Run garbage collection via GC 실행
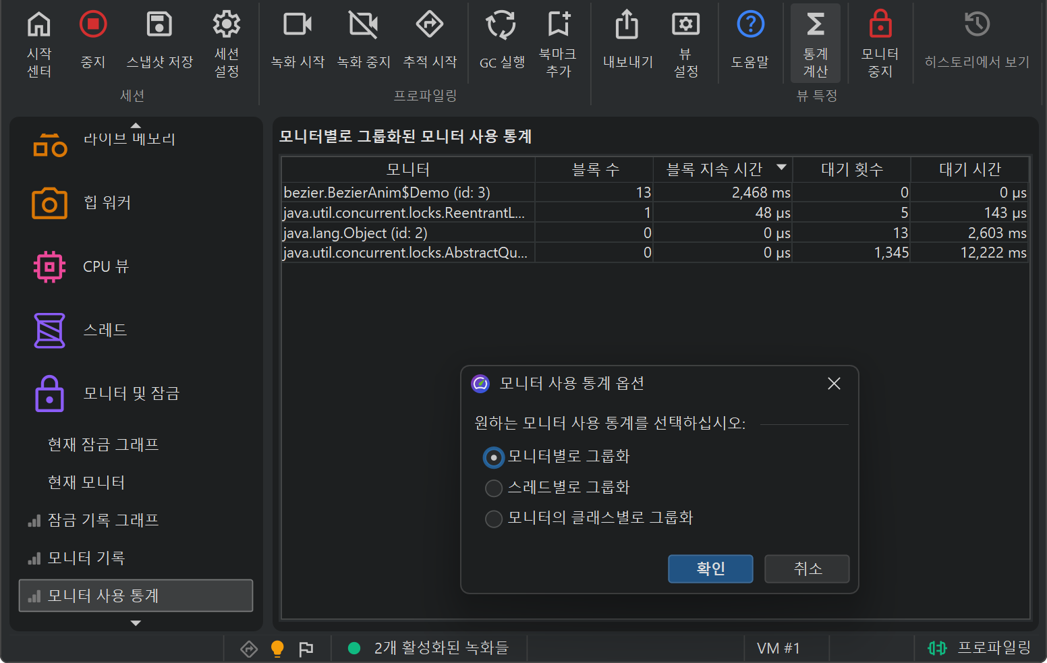This screenshot has width=1047, height=663. tap(501, 25)
